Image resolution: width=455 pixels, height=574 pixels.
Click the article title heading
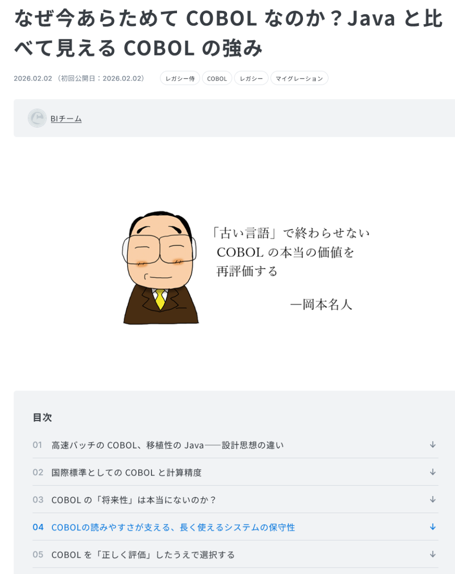pyautogui.click(x=228, y=33)
